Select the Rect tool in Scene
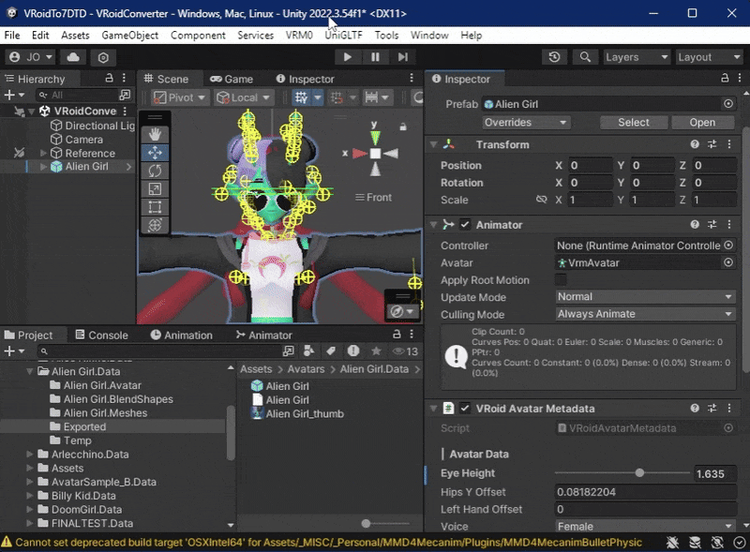The height and width of the screenshot is (552, 750). pos(155,207)
